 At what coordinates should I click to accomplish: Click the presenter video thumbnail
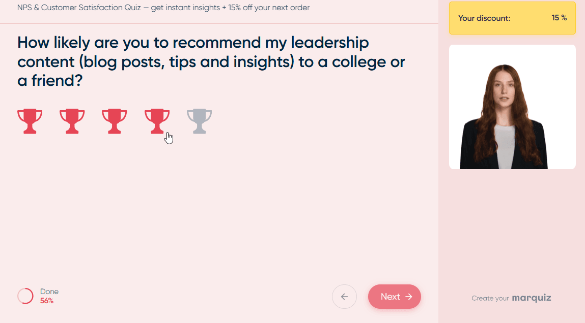pos(512,107)
